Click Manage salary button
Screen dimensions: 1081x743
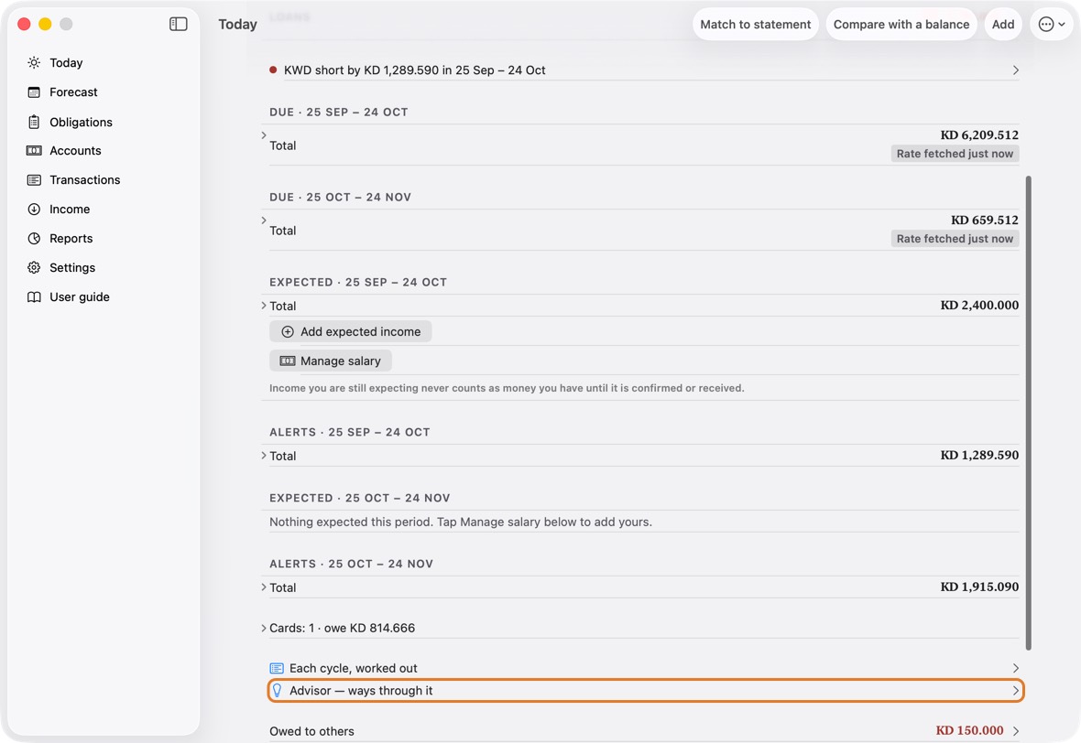[x=330, y=361]
